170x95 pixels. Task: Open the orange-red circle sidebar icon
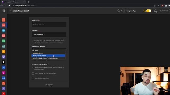pos(3,83)
